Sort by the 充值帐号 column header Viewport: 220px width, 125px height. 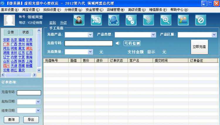[x=56, y=61]
